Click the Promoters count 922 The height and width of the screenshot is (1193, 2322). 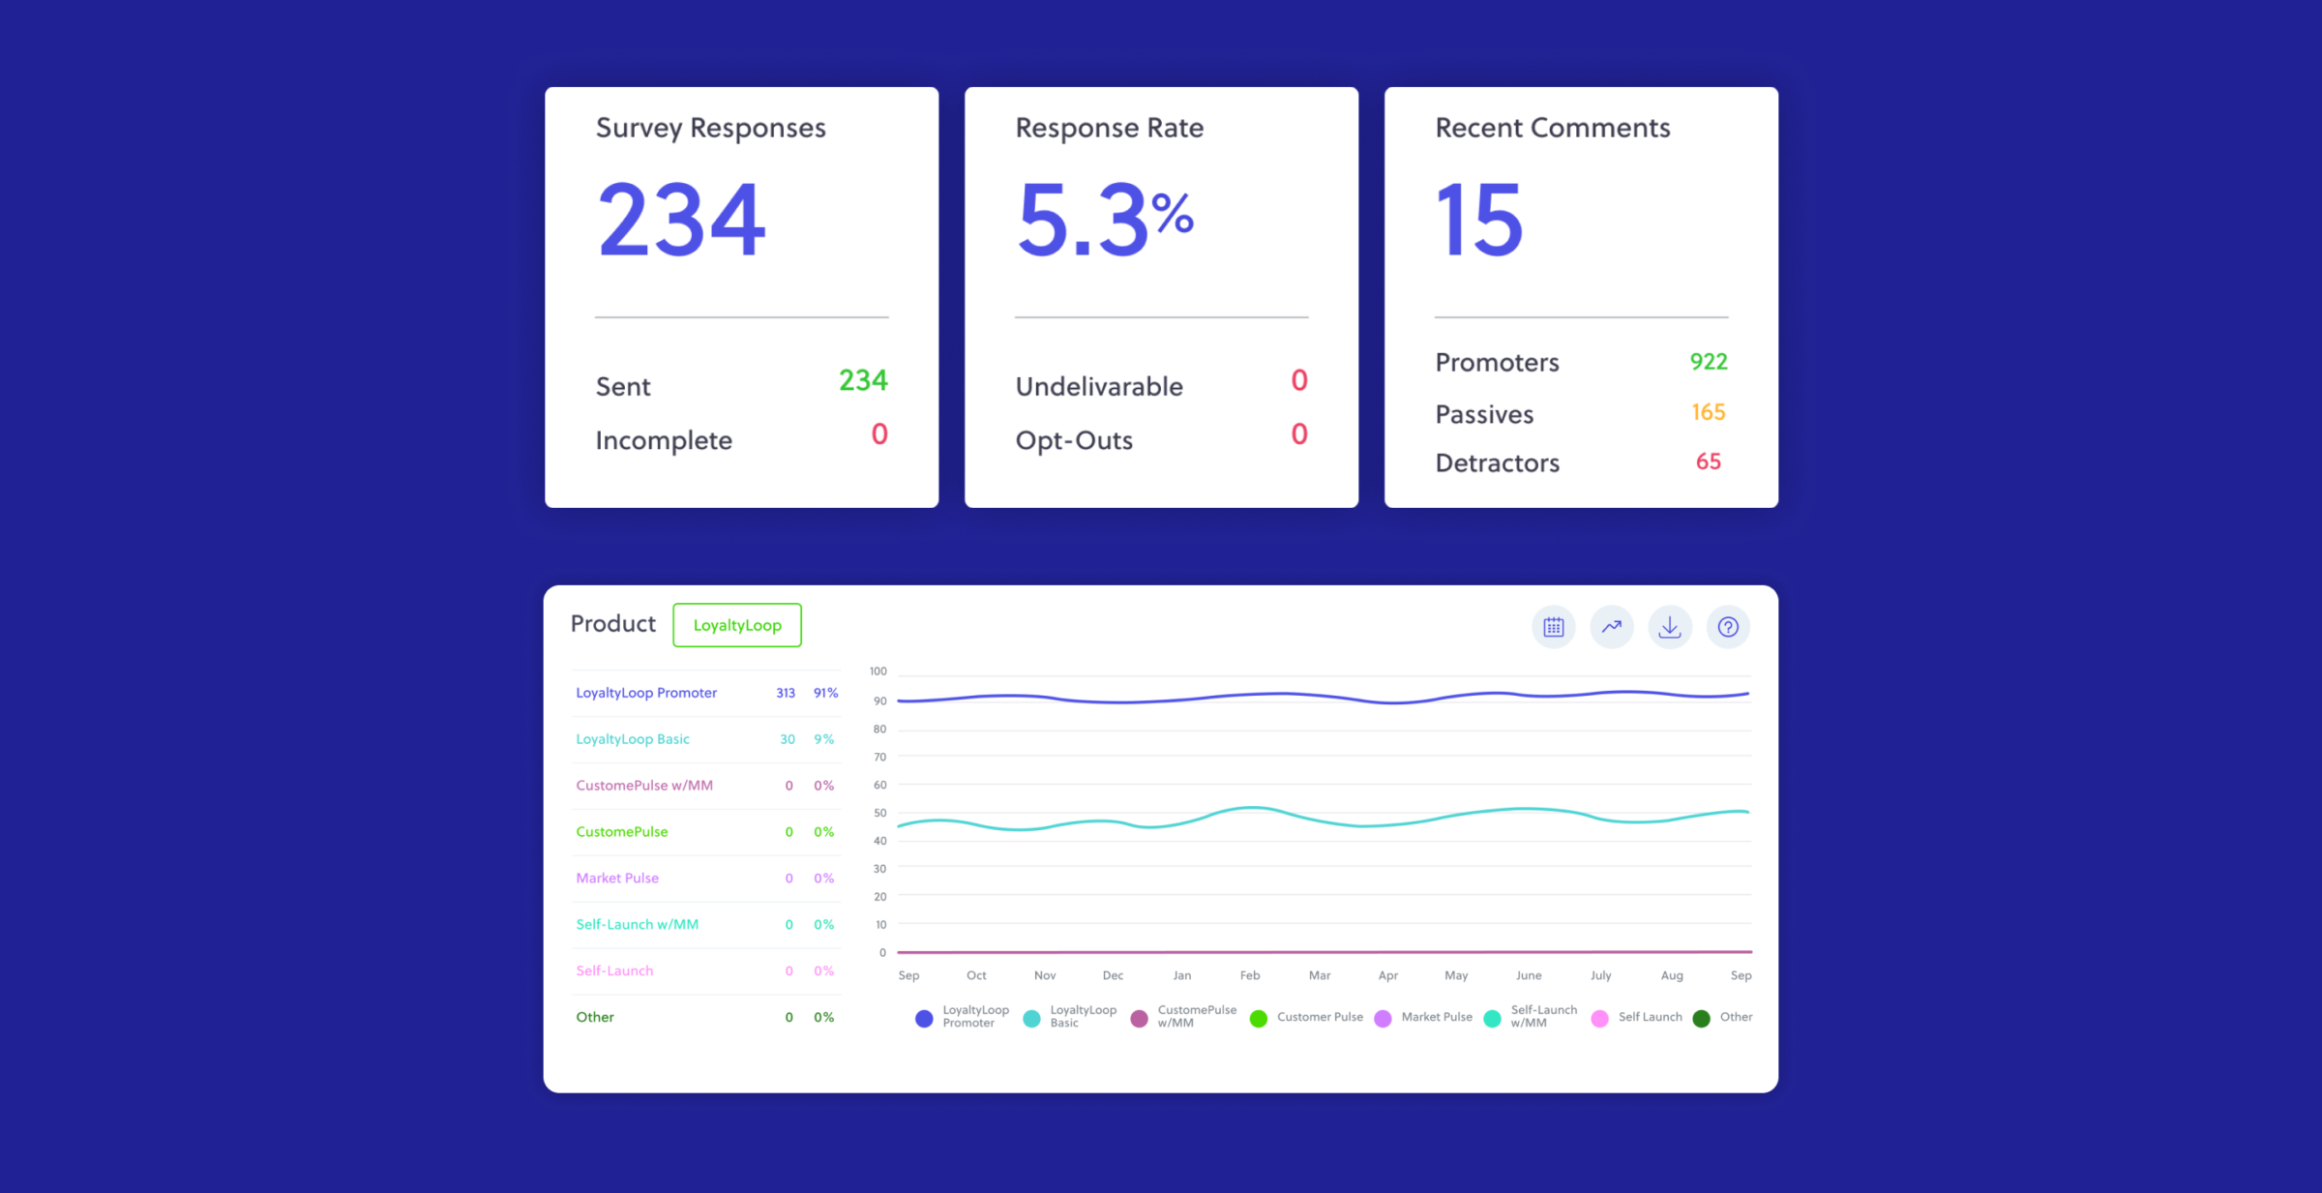(x=1708, y=362)
